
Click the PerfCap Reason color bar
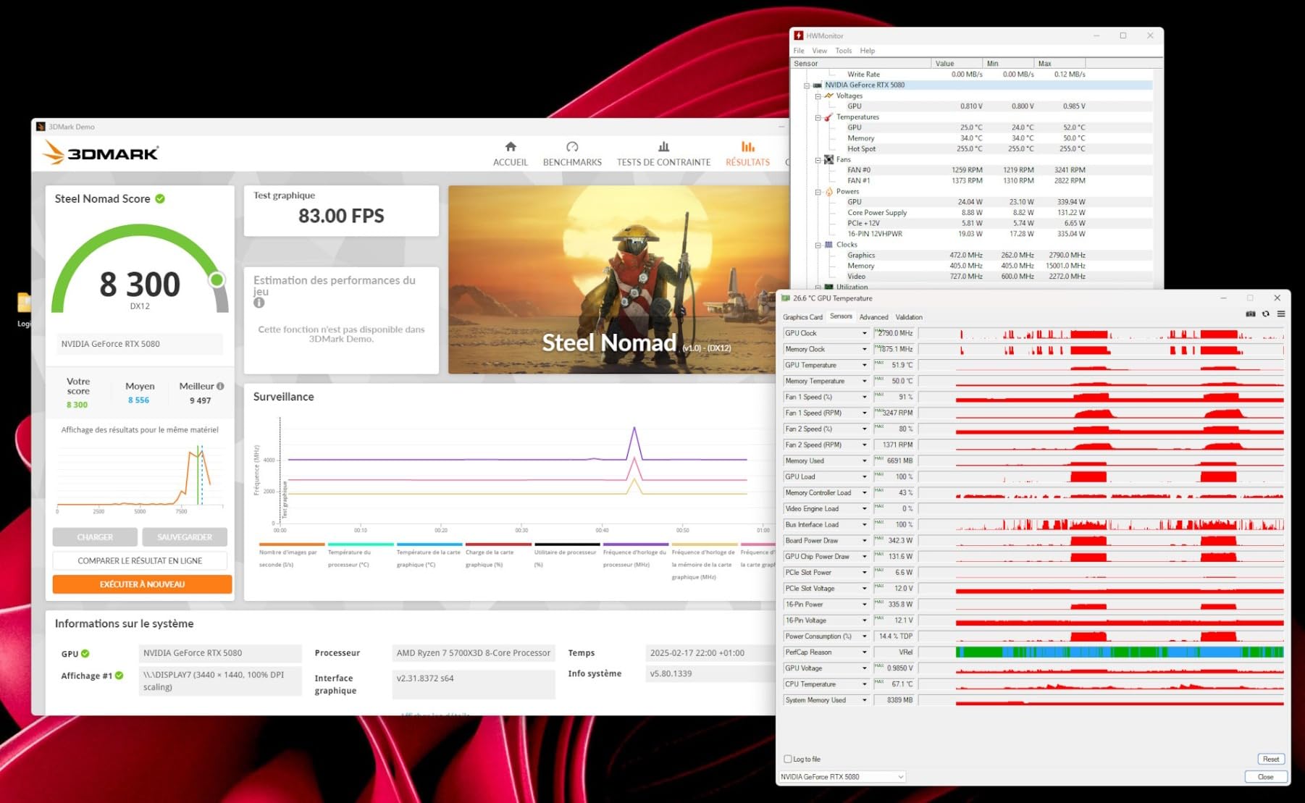tap(1120, 652)
